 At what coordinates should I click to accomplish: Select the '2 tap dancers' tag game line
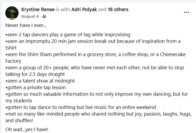pos(68,35)
